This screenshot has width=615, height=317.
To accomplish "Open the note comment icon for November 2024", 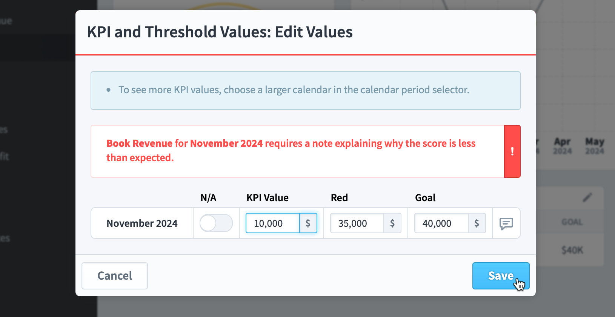I will coord(506,223).
